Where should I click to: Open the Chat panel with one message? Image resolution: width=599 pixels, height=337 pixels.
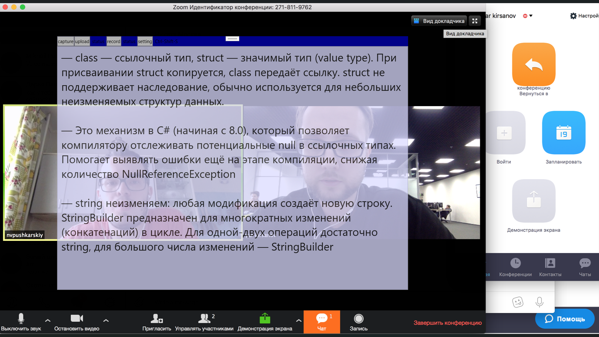pyautogui.click(x=322, y=322)
